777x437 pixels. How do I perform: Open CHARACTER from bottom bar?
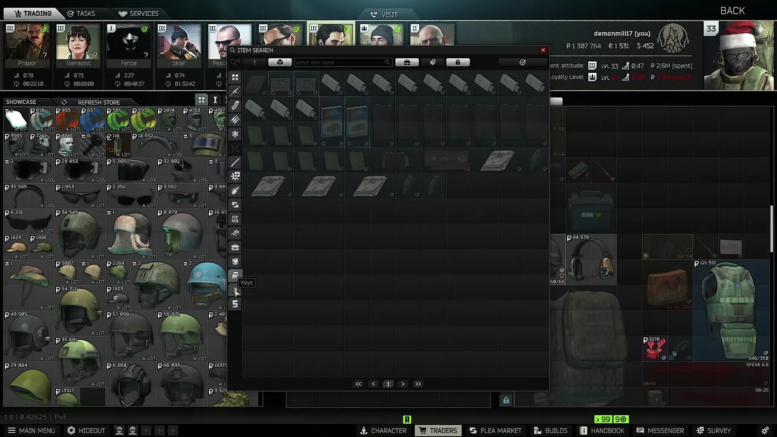383,430
